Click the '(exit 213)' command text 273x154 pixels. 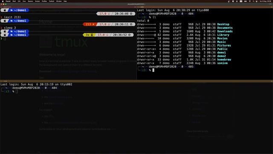[12, 17]
